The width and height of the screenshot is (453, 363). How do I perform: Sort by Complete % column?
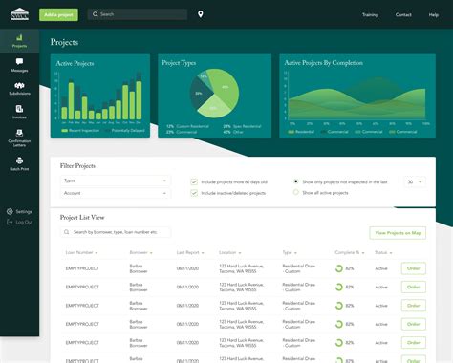coord(350,252)
